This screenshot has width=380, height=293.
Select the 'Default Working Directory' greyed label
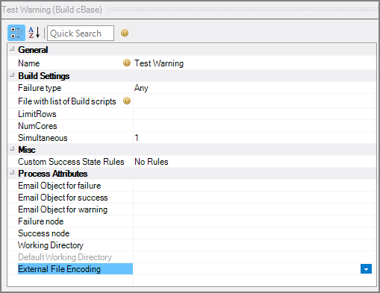[x=65, y=257]
